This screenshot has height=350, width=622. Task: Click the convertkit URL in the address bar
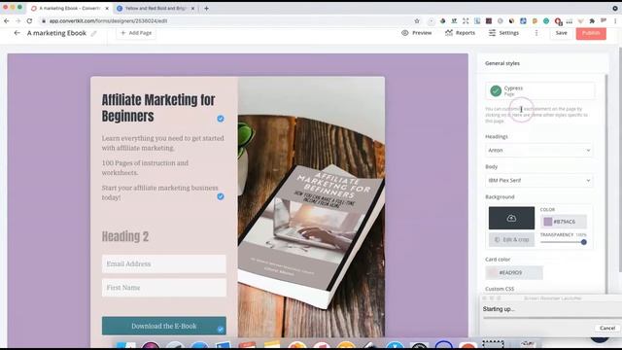108,21
